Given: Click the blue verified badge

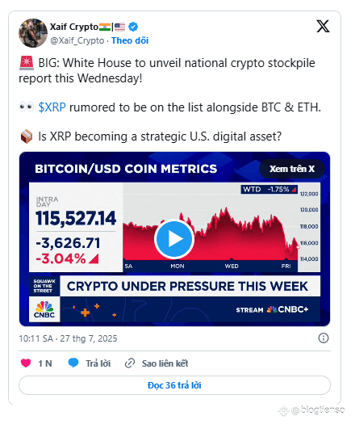Looking at the screenshot, I should coord(133,27).
